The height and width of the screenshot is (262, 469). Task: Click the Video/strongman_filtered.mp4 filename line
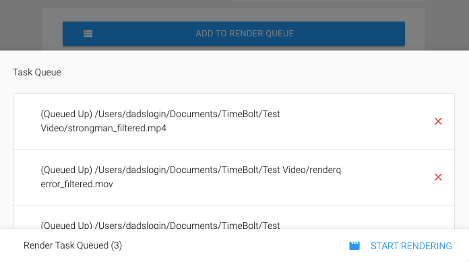tap(104, 128)
